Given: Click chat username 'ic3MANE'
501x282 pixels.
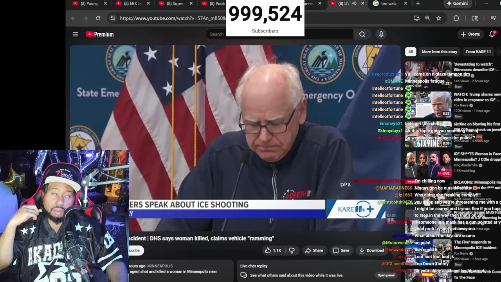Looking at the screenshot, I should (393, 81).
